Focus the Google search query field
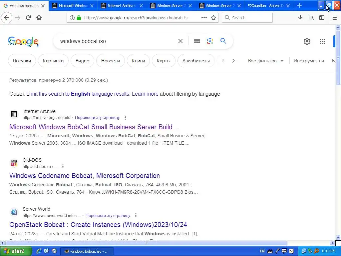Viewport: 341px width, 256px height. (x=117, y=41)
